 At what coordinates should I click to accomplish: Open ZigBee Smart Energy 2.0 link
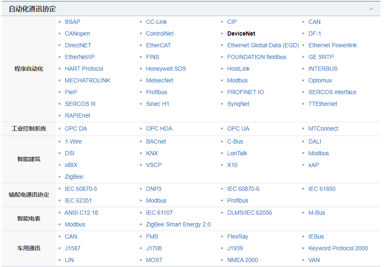178,224
